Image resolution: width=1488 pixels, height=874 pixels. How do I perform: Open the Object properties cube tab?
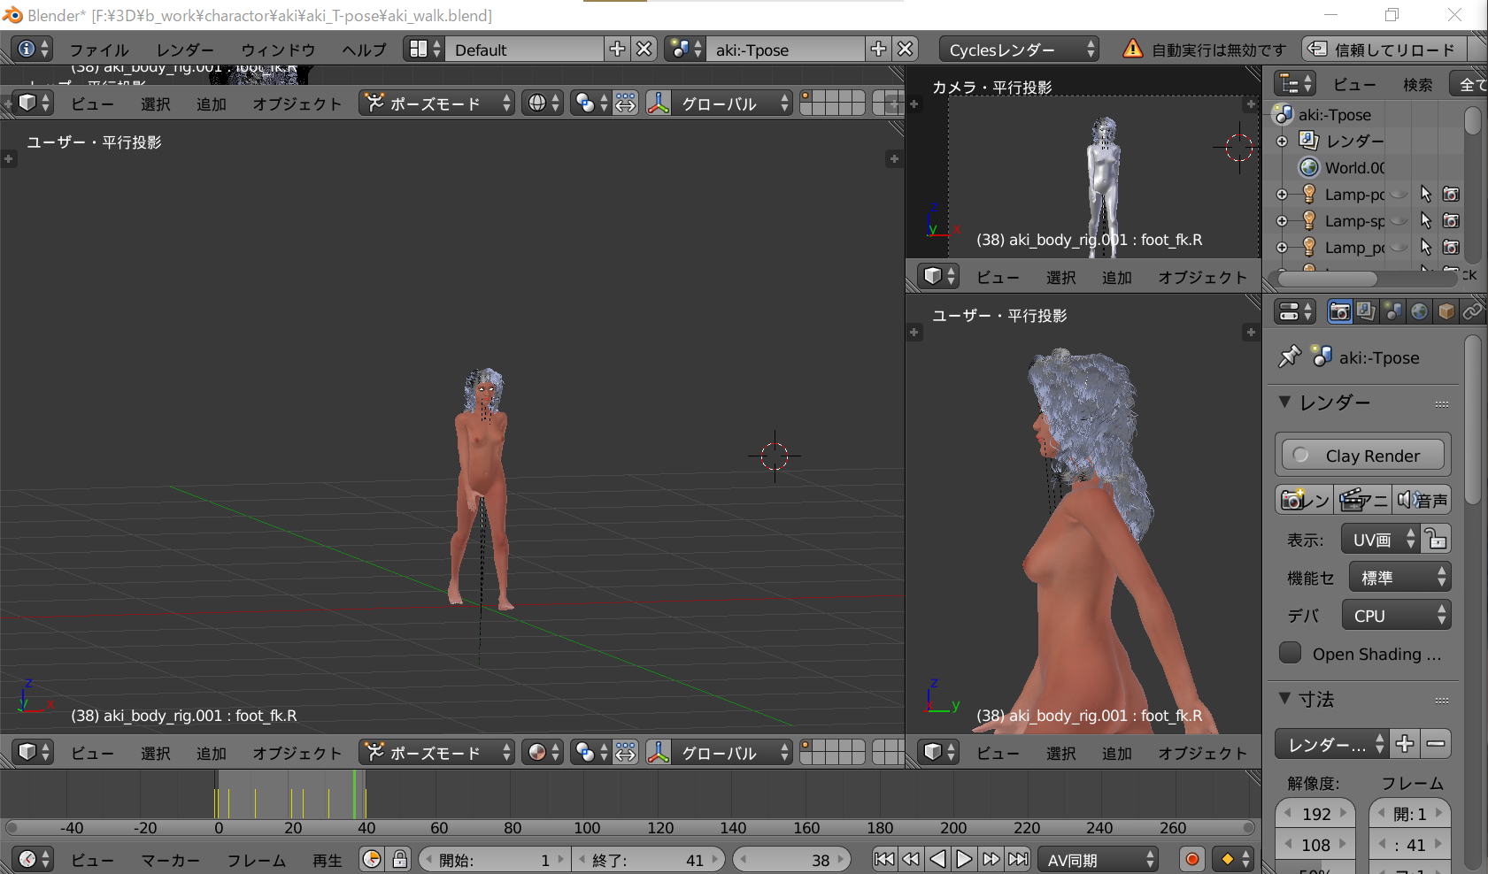tap(1446, 311)
